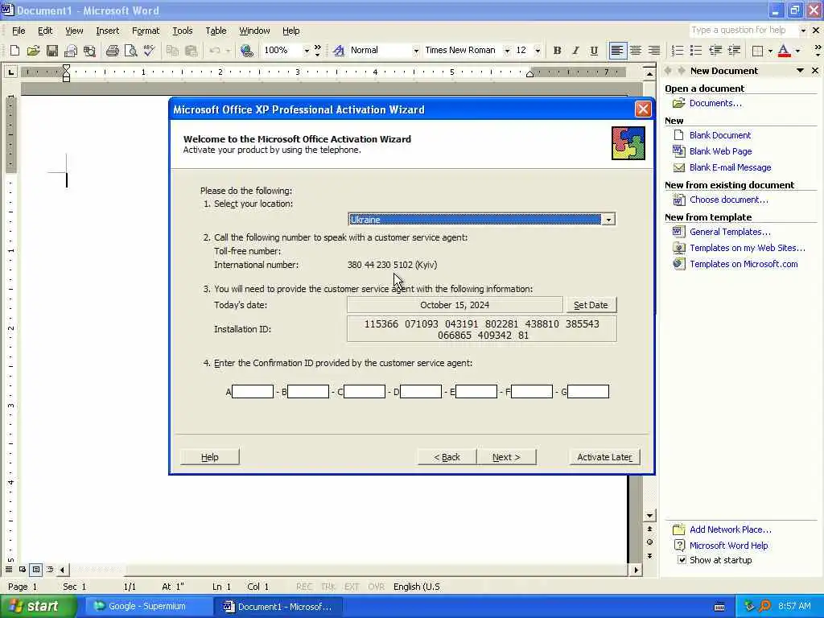This screenshot has height=618, width=824.
Task: Click the Styles and Formatting icon
Action: [x=339, y=51]
